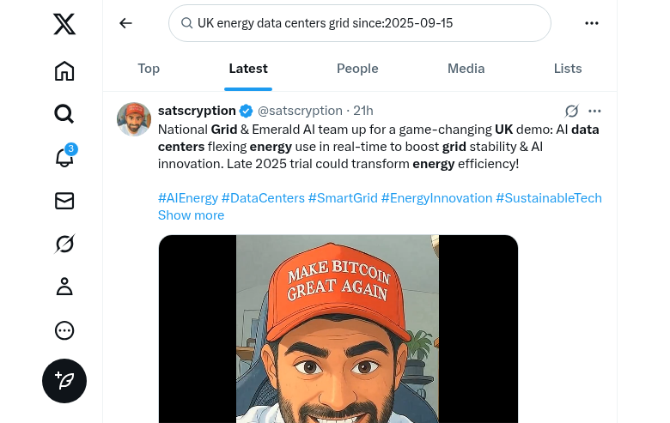Expand post with Show more link
Screen dimensions: 670x423
pos(191,215)
